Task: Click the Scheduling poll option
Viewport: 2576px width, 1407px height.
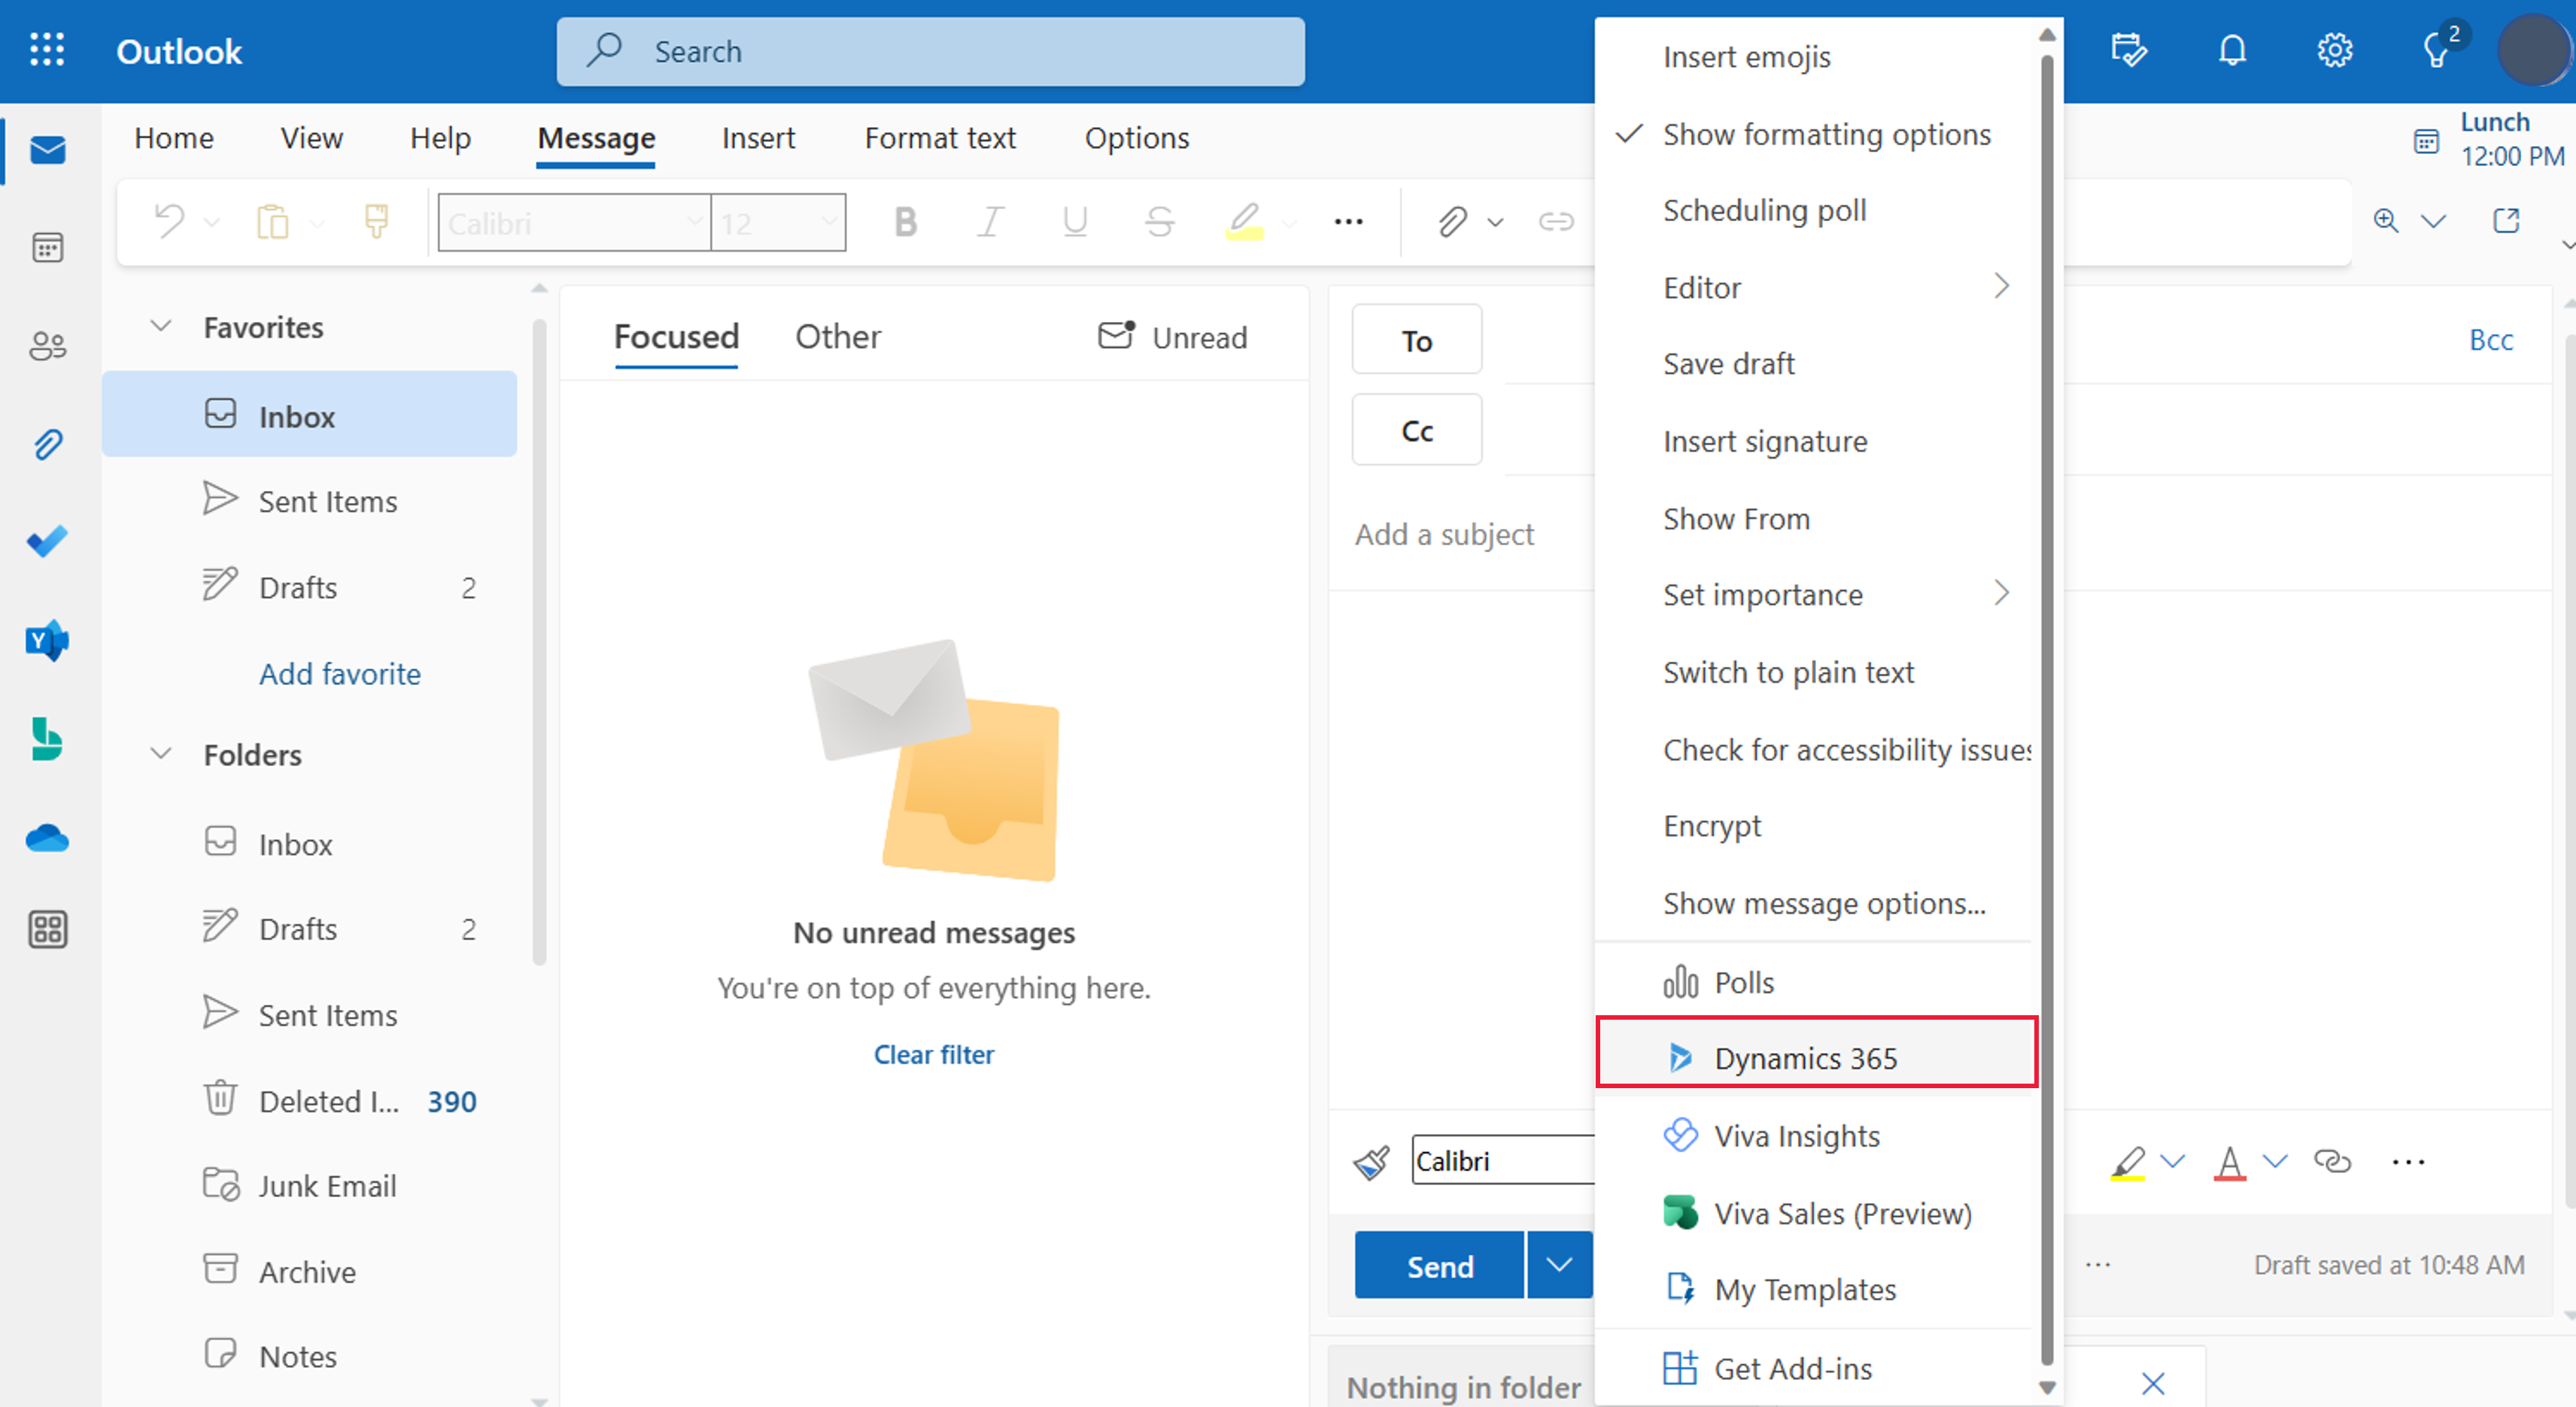Action: 1763,208
